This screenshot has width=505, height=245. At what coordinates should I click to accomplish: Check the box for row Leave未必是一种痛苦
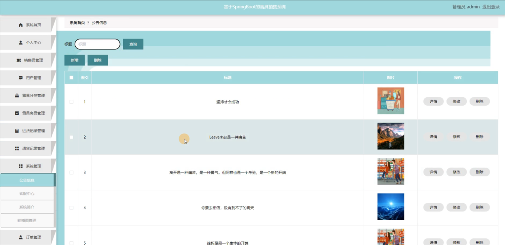tap(71, 137)
